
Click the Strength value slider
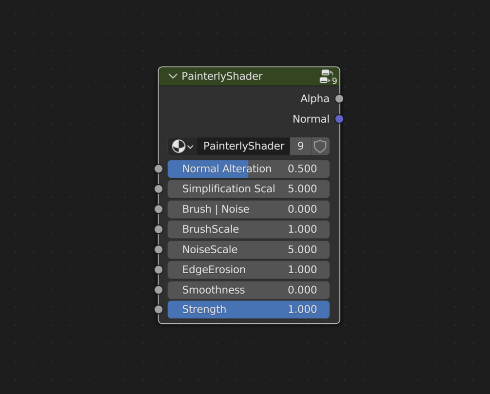click(x=248, y=309)
